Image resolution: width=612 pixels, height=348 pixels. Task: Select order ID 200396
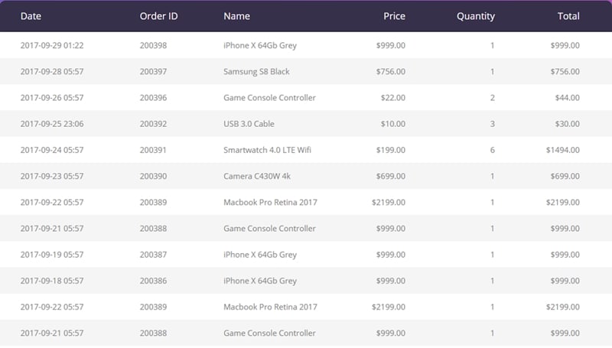153,98
